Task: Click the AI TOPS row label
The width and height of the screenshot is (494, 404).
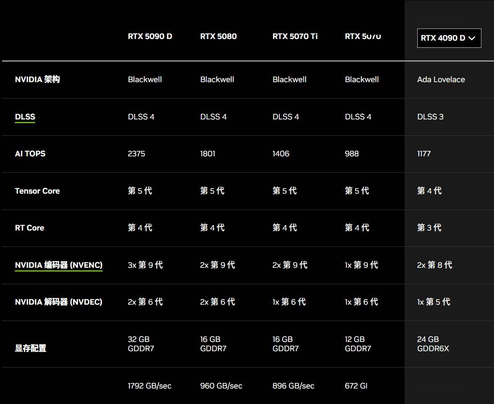Action: point(30,154)
